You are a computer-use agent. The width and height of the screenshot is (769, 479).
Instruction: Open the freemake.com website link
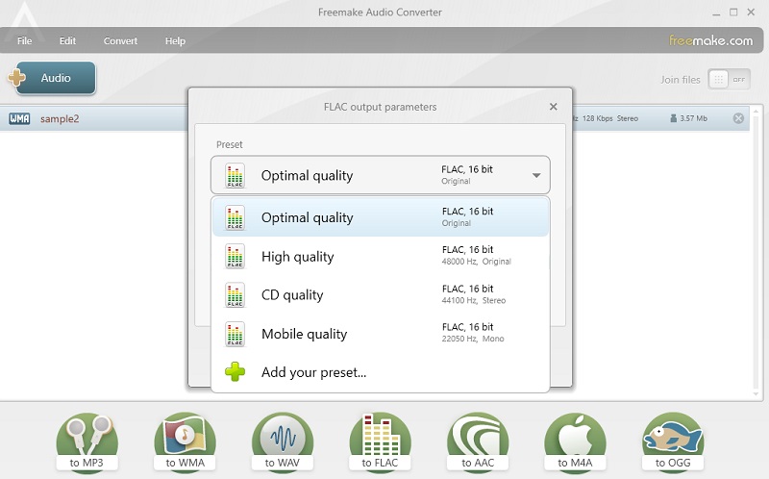point(710,40)
